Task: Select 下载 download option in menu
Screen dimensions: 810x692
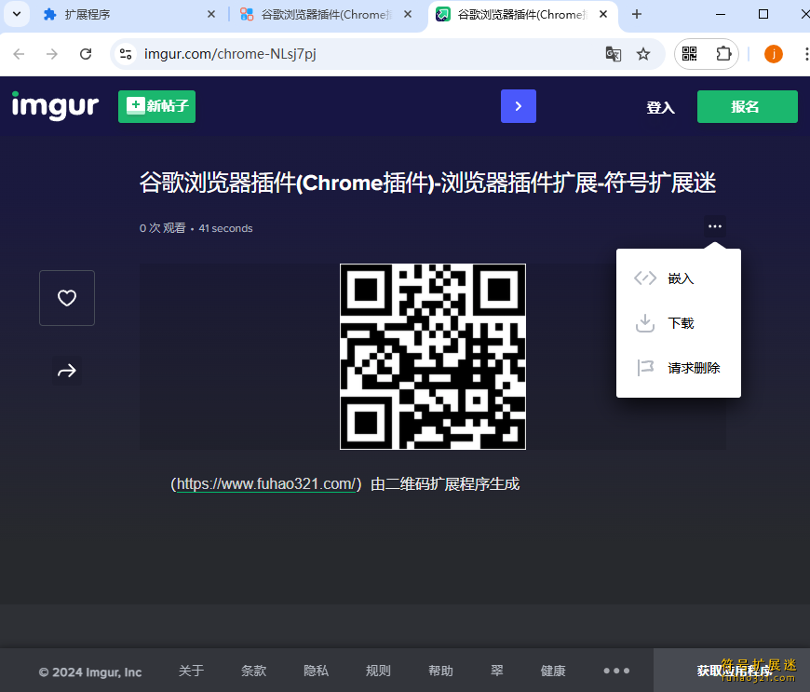Action: 679,323
